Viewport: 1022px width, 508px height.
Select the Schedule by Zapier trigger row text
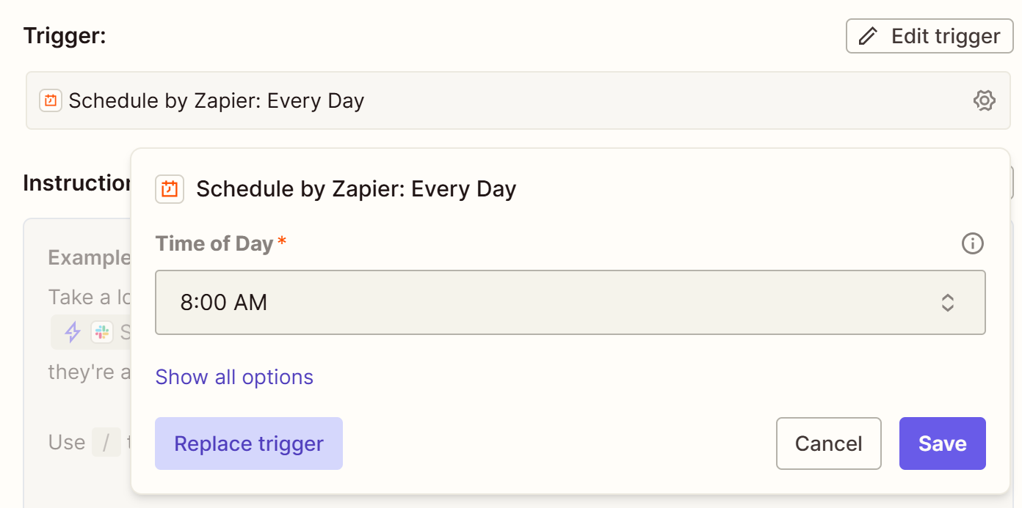[x=217, y=100]
